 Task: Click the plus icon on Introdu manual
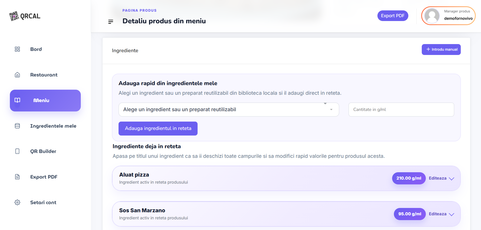[428, 49]
